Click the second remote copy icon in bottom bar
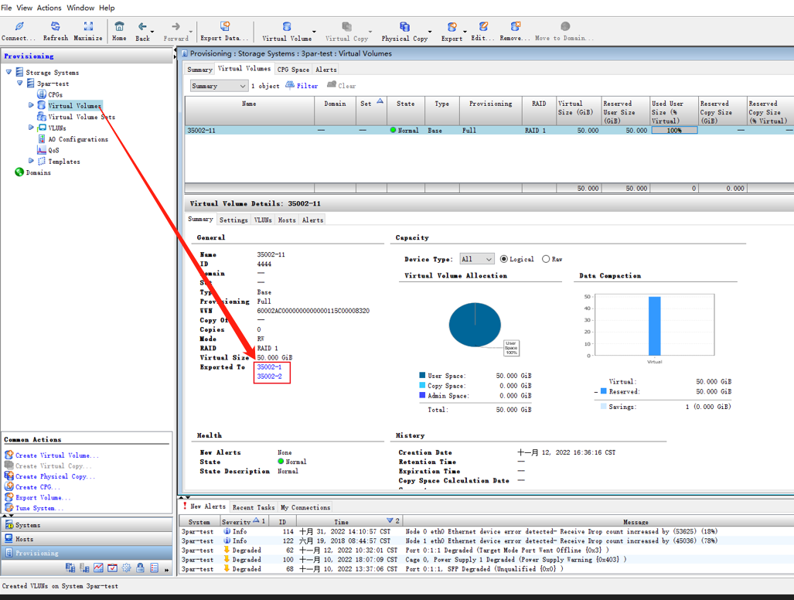 [84, 568]
